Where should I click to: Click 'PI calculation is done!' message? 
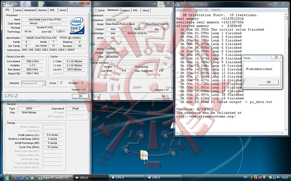pyautogui.click(x=259, y=69)
